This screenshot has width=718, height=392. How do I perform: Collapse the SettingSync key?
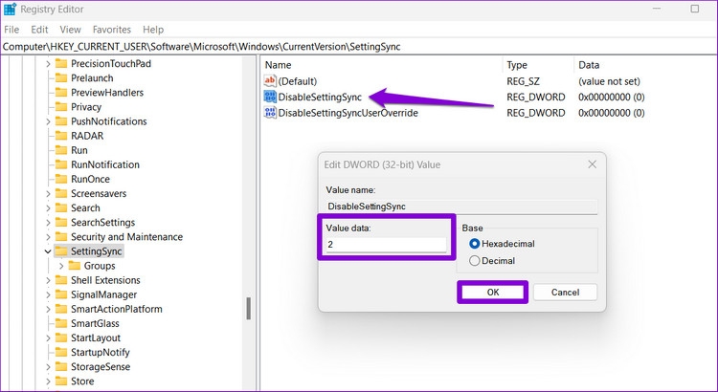tap(48, 251)
